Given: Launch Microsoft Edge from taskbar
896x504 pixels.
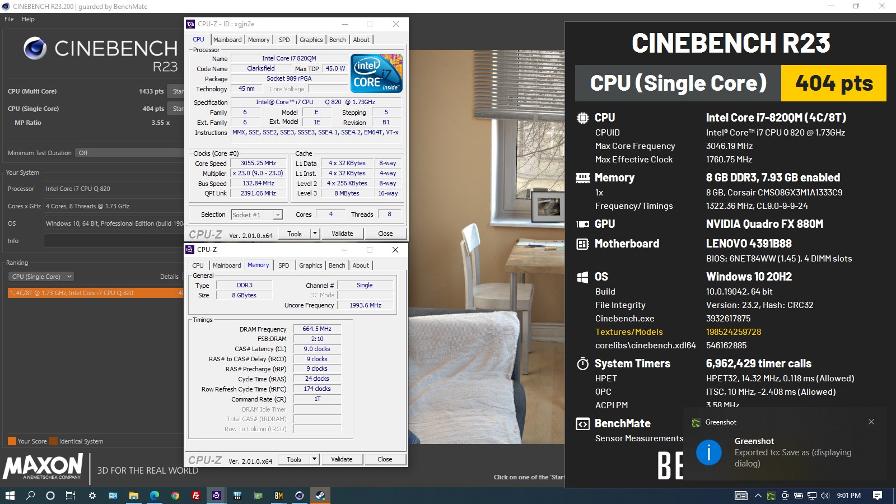Looking at the screenshot, I should pyautogui.click(x=155, y=496).
